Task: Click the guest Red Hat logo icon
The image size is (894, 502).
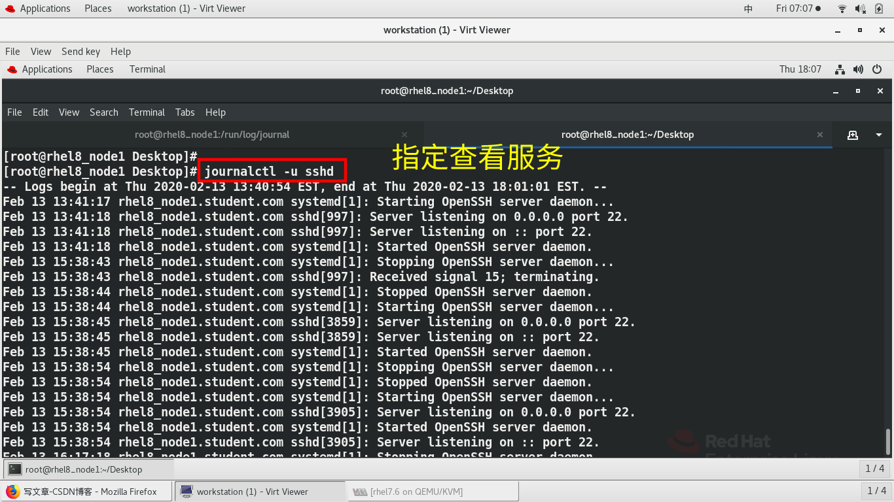Action: [12, 69]
